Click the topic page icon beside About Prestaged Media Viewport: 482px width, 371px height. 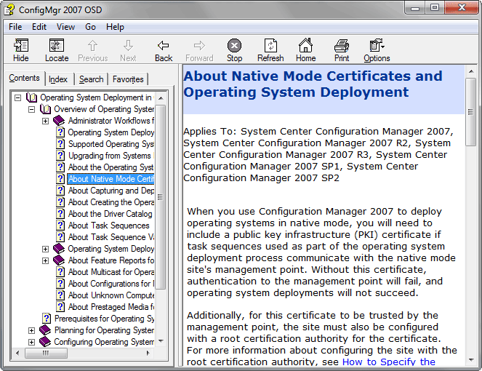point(60,307)
